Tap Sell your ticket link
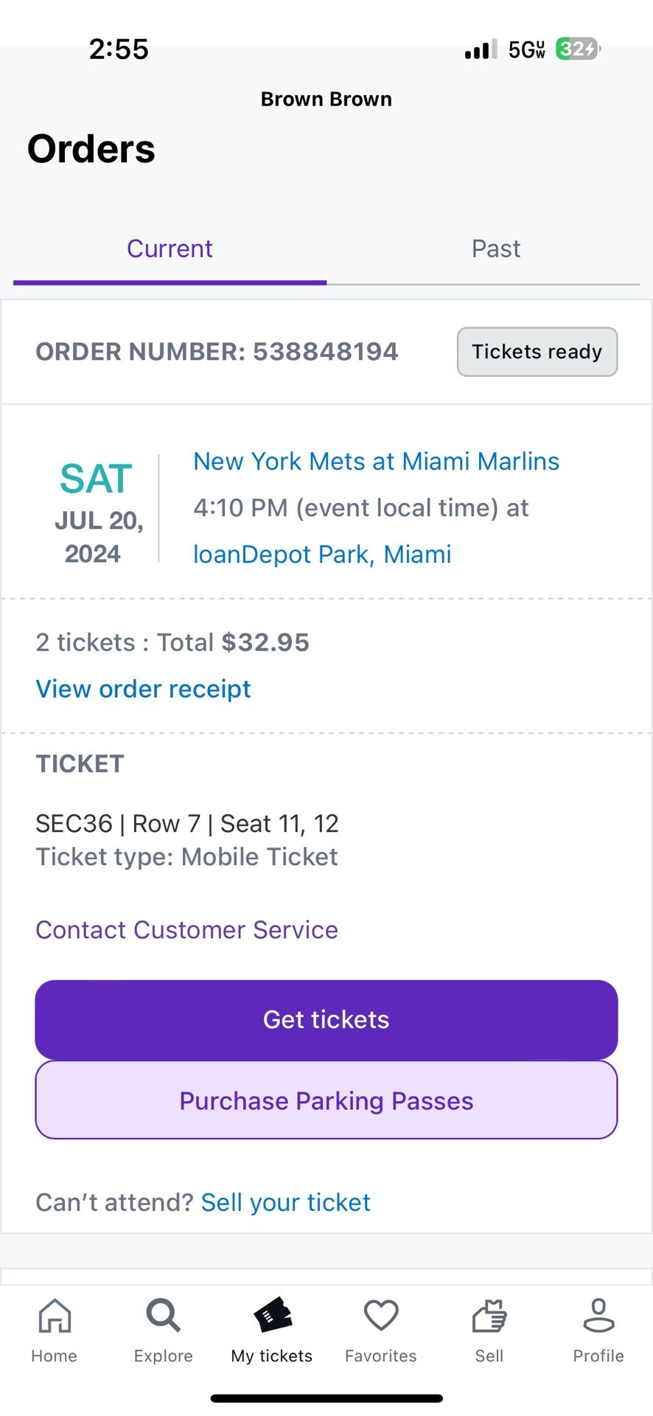 pos(286,1202)
